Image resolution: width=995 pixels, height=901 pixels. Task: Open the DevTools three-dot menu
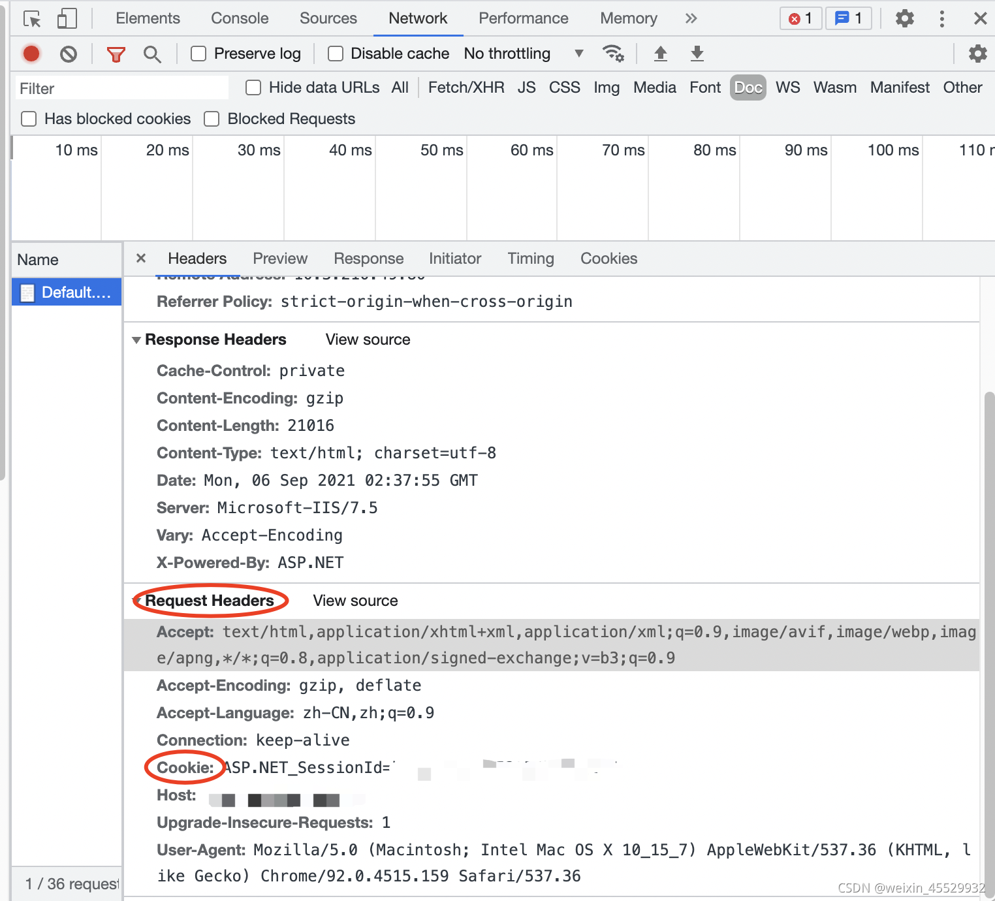click(941, 18)
